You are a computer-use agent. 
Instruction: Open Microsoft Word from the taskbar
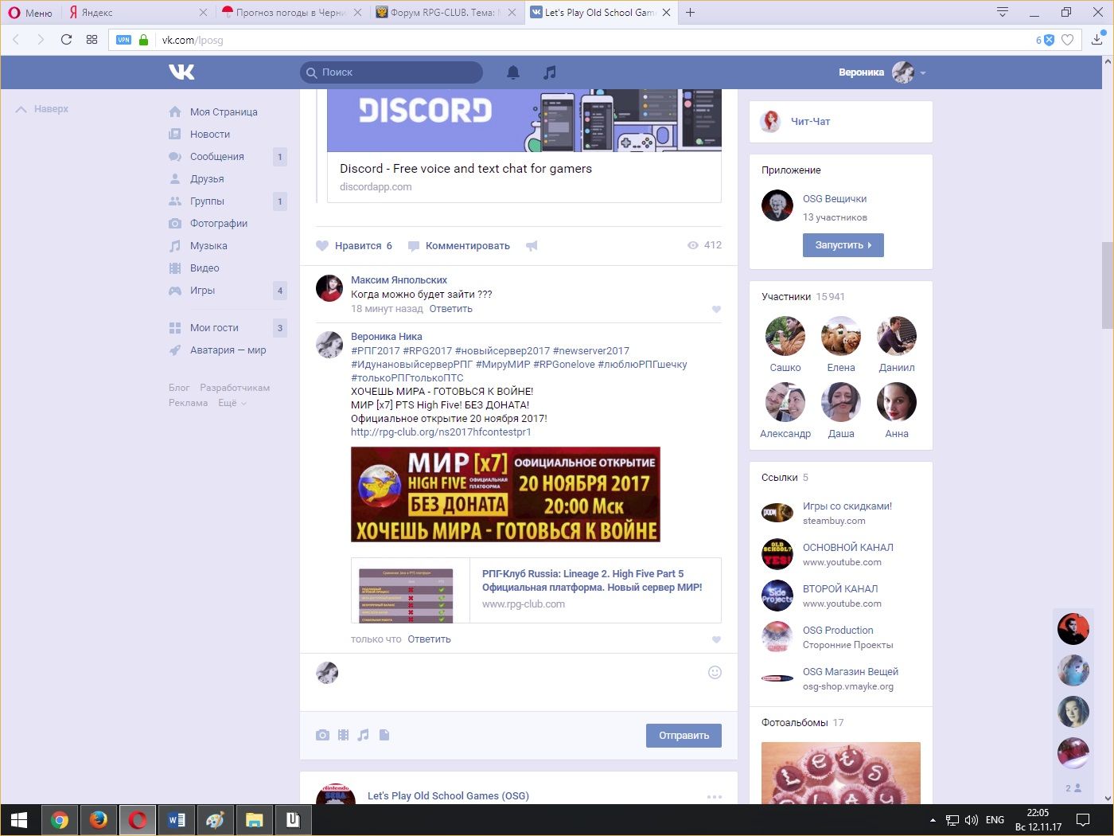click(x=177, y=820)
